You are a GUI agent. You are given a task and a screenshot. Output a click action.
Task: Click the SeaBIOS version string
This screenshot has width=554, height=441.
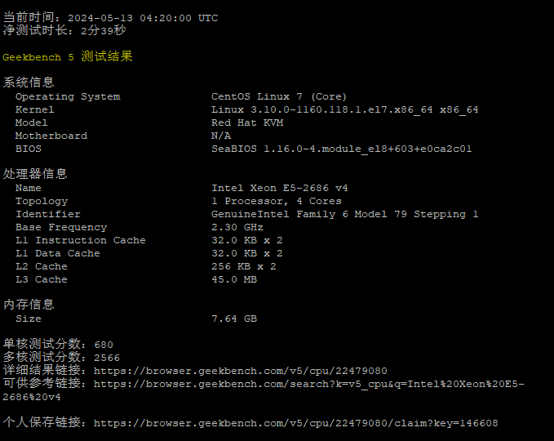(x=341, y=149)
